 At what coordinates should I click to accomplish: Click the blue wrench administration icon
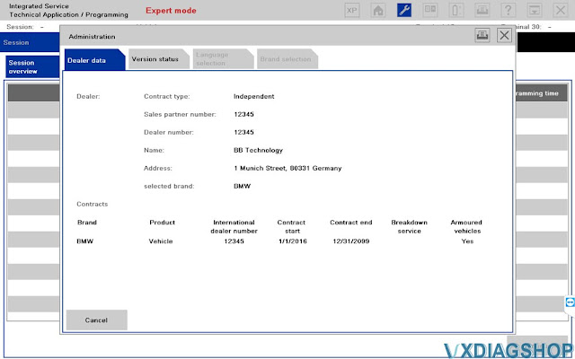point(404,10)
